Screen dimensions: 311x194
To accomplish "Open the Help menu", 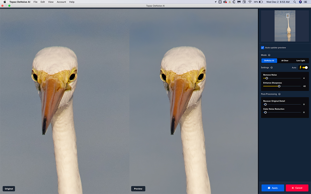I will tap(72, 2).
